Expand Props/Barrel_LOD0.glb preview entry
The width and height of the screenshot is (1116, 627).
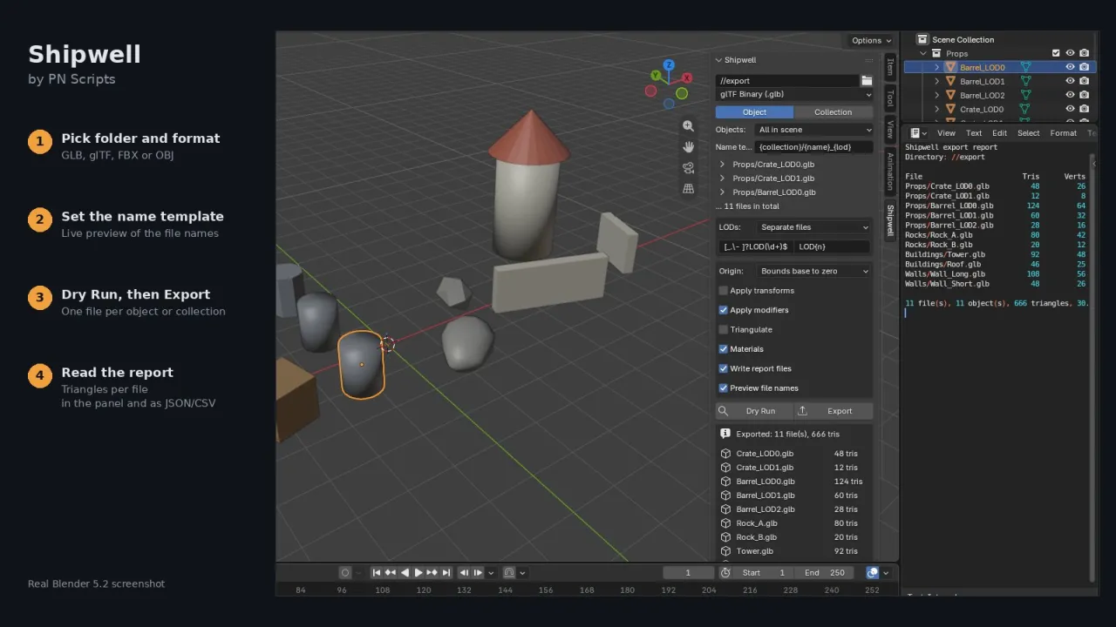coord(723,192)
